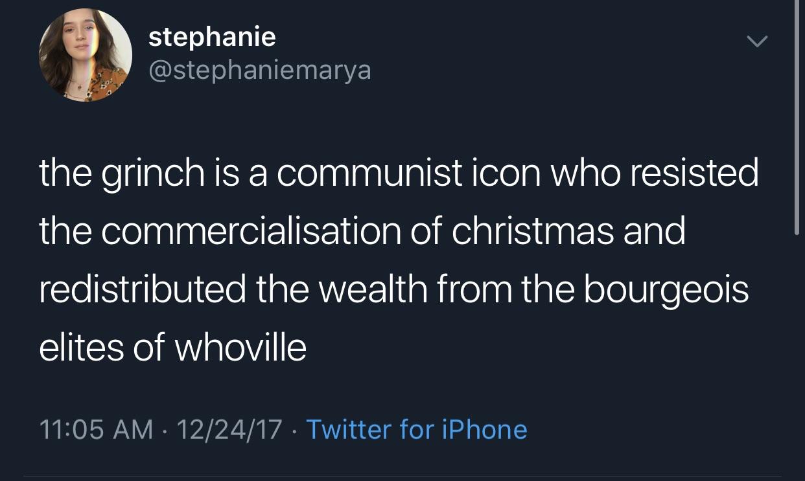The width and height of the screenshot is (805, 481).
Task: Click the 12/24/17 tweet date
Action: point(229,429)
